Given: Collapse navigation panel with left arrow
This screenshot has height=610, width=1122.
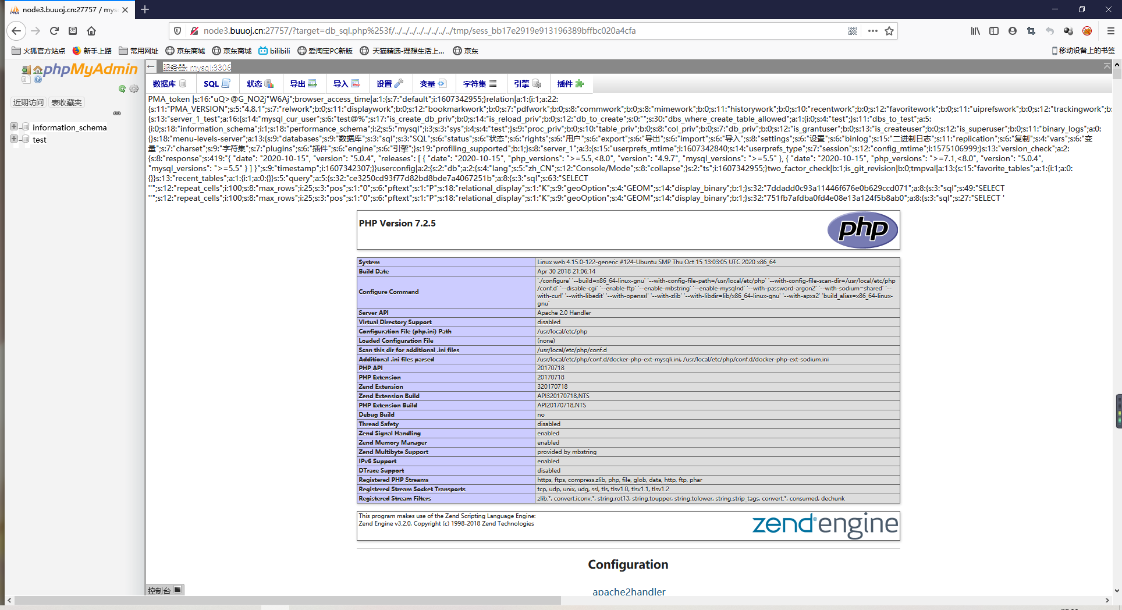Looking at the screenshot, I should coord(151,66).
